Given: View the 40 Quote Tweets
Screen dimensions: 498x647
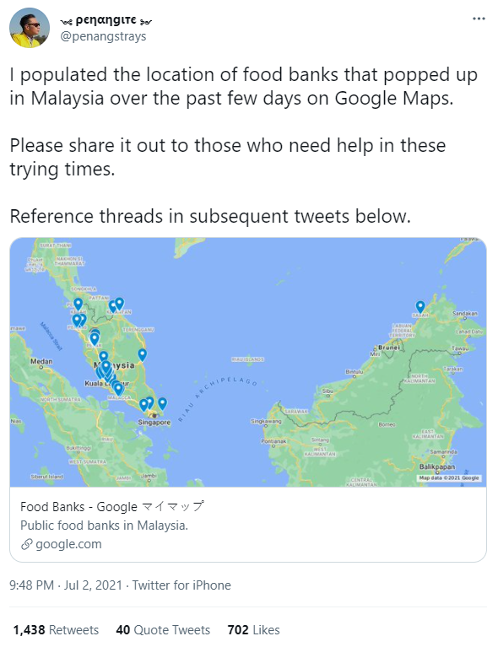Looking at the screenshot, I should pos(163,629).
